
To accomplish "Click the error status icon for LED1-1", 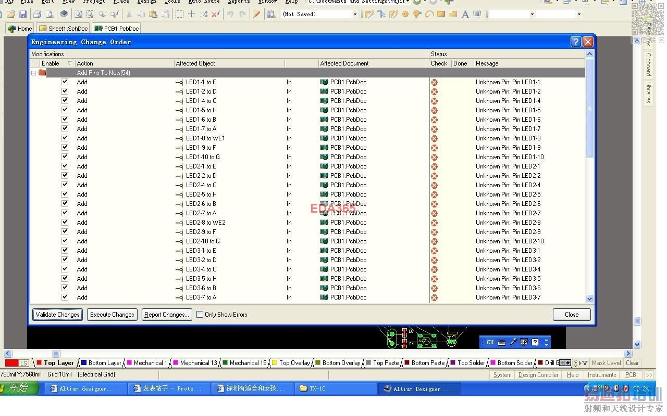I will tap(434, 82).
